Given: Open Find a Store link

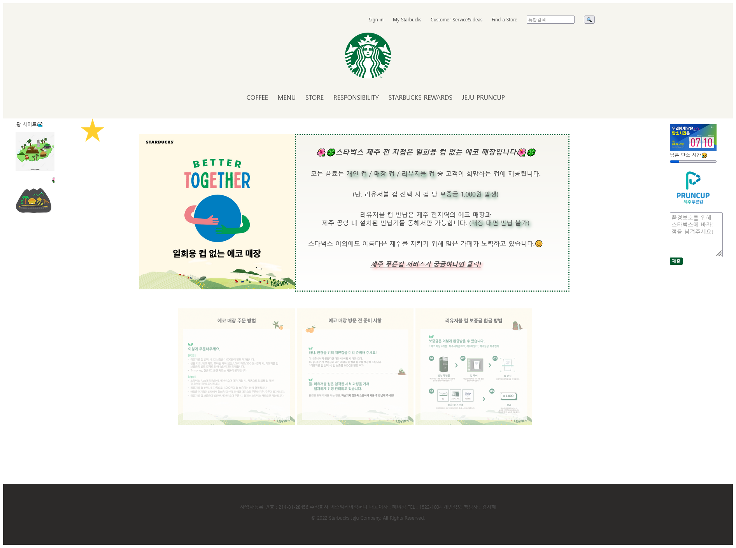Looking at the screenshot, I should coord(504,20).
